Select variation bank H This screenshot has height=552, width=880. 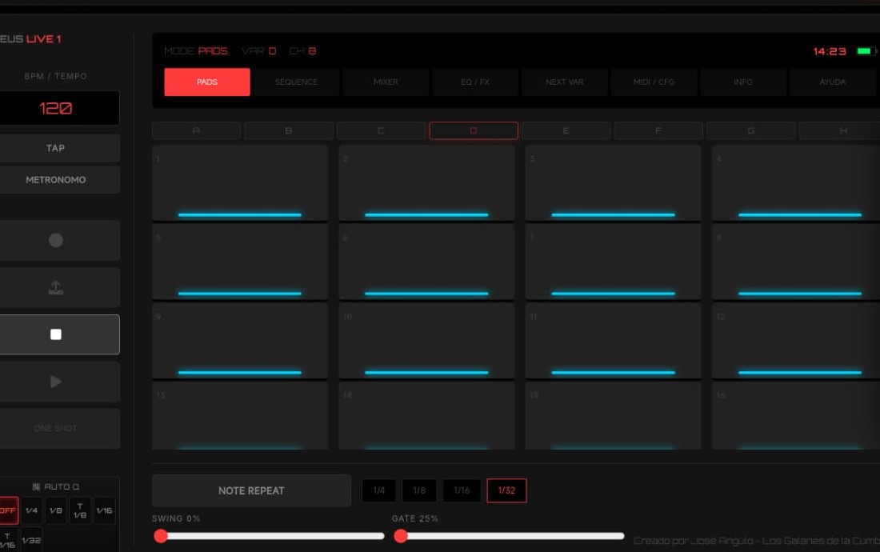(840, 130)
